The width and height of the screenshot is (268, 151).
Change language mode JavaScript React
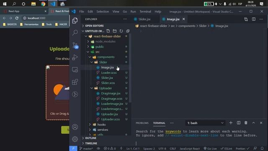[190, 148]
